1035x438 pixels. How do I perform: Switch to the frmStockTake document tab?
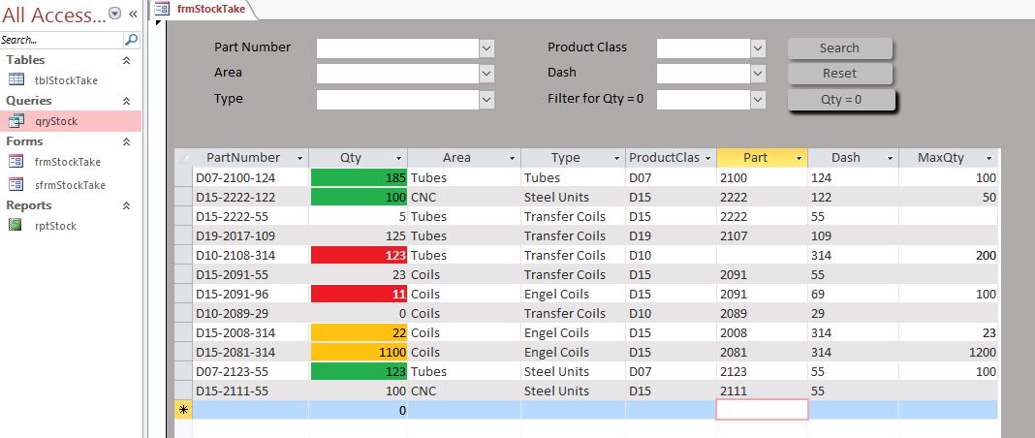pos(204,9)
